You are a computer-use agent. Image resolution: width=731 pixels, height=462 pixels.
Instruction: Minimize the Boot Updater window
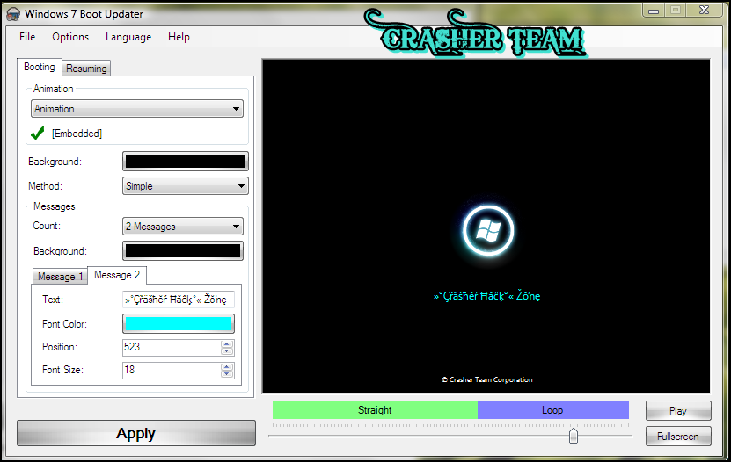click(654, 11)
